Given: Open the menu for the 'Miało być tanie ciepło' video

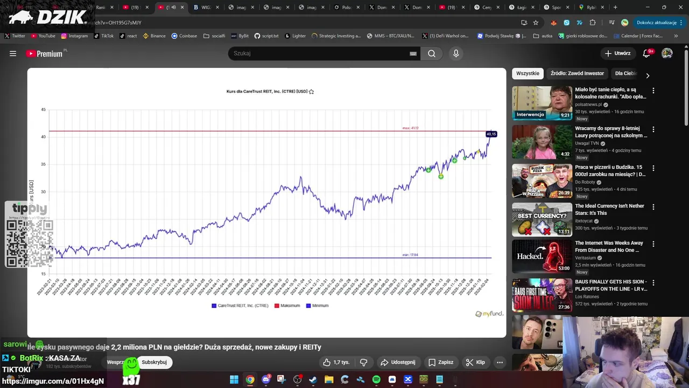Looking at the screenshot, I should pos(653,91).
